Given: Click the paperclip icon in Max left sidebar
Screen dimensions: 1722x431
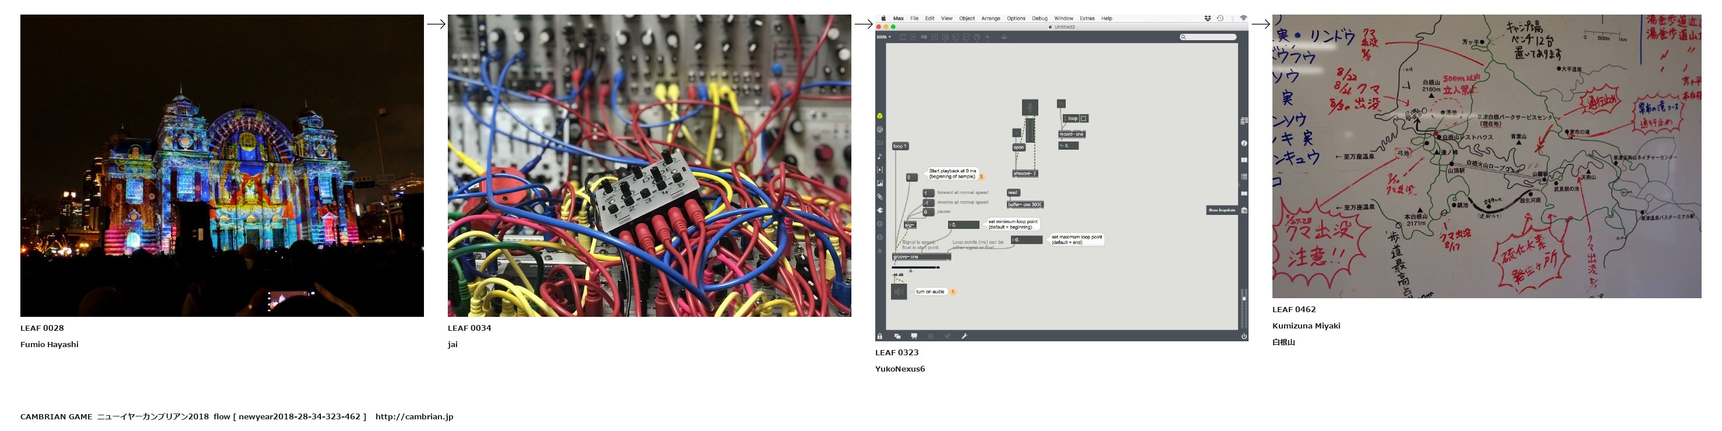Looking at the screenshot, I should click(880, 197).
